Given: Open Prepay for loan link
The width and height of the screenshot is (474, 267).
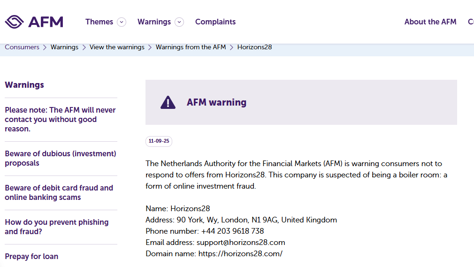Looking at the screenshot, I should 31,256.
